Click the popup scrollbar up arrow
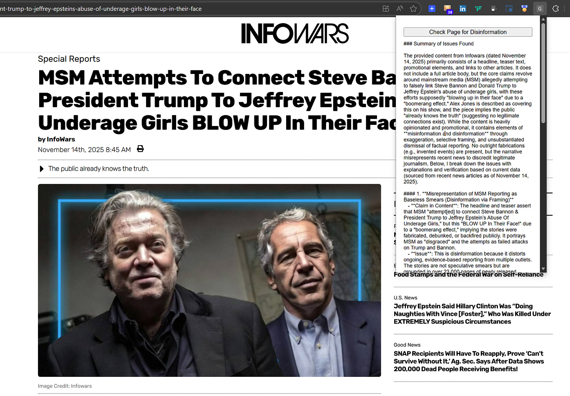The width and height of the screenshot is (570, 396). click(x=543, y=20)
